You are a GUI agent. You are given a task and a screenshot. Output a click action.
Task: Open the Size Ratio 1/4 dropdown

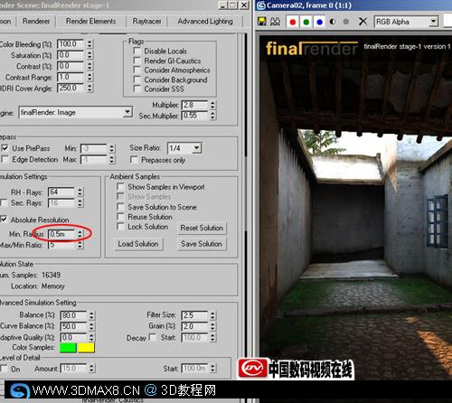click(184, 148)
